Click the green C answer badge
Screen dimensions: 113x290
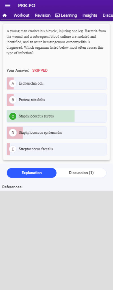(x=13, y=116)
